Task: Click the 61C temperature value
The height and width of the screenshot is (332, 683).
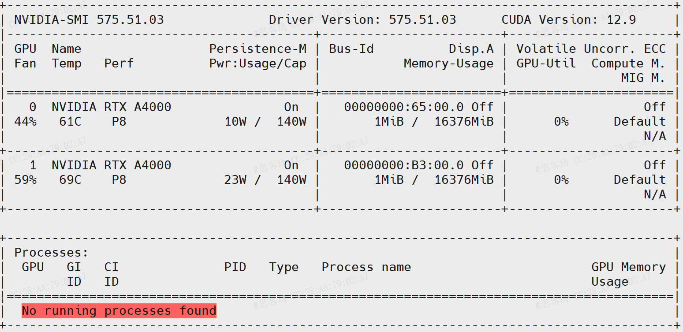Action: point(71,122)
